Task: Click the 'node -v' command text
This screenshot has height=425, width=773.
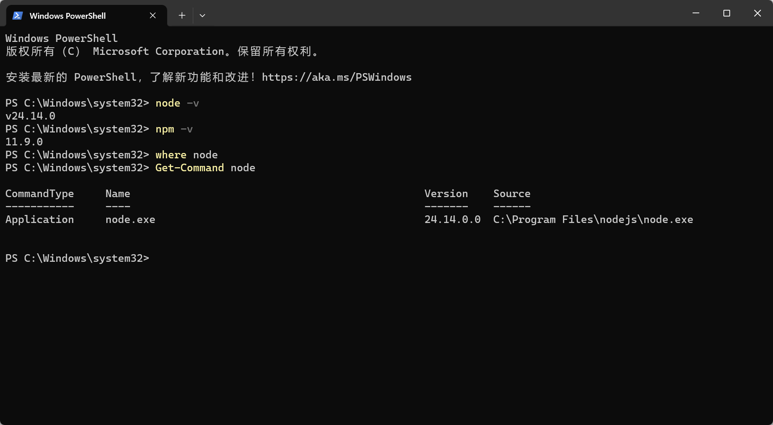Action: click(177, 103)
